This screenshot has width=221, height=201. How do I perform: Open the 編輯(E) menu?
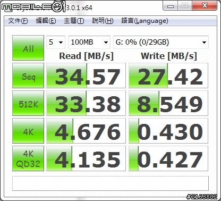click(46, 21)
